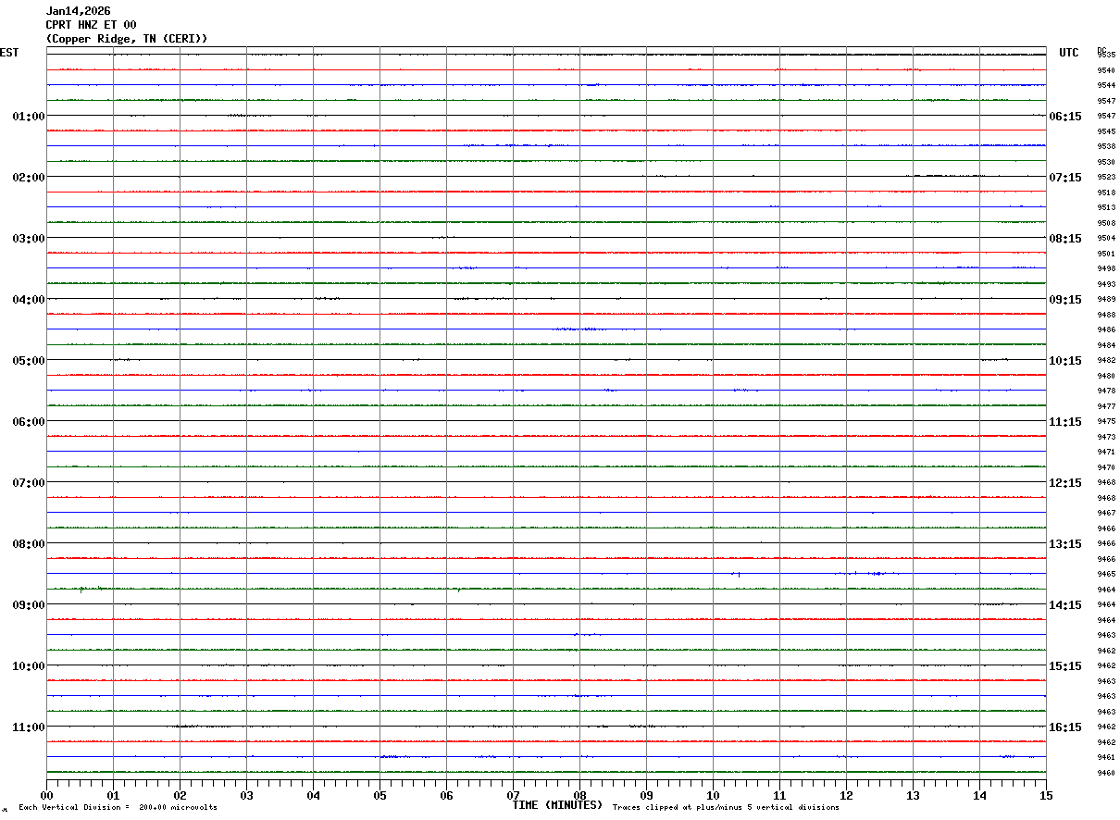This screenshot has height=820, width=1120.
Task: Click the UTC time label "08:15"
Action: click(1065, 239)
